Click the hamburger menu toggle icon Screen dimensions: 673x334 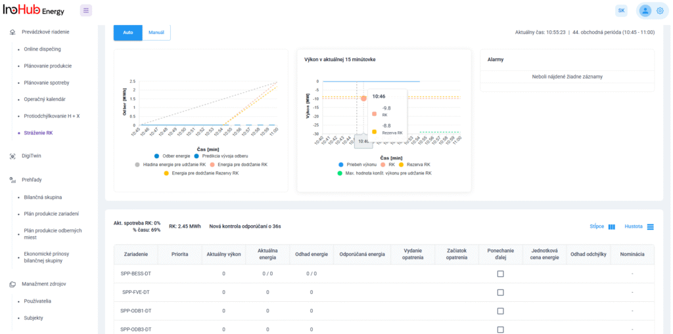click(x=86, y=10)
